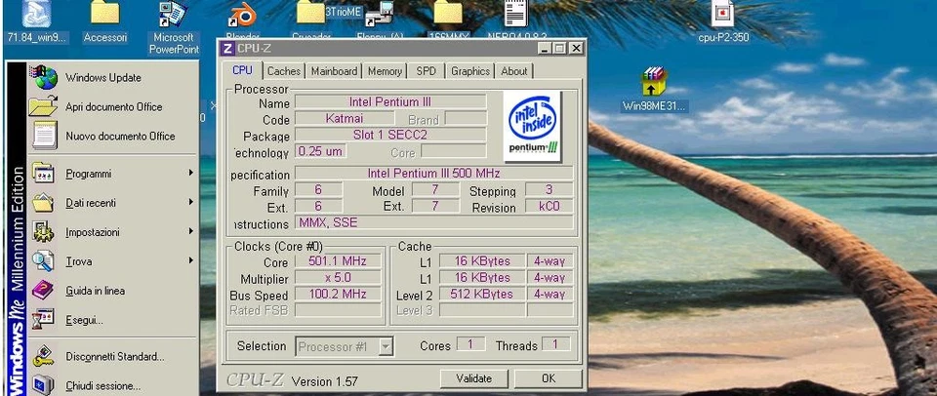The height and width of the screenshot is (396, 937).
Task: Select the 71.84_win9 desktop icon
Action: tap(37, 22)
